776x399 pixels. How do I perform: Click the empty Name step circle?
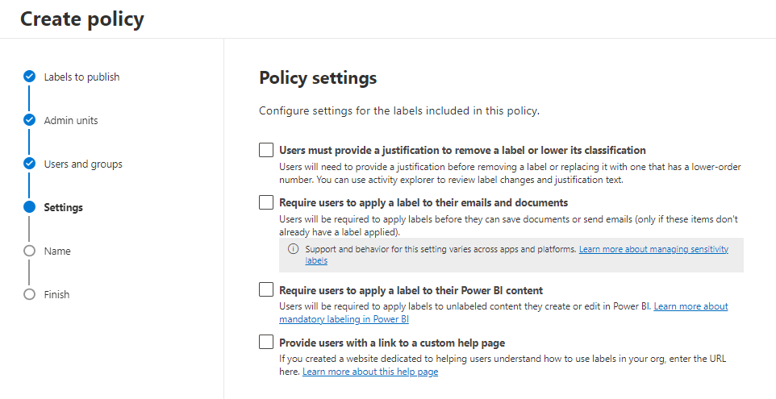pos(30,251)
